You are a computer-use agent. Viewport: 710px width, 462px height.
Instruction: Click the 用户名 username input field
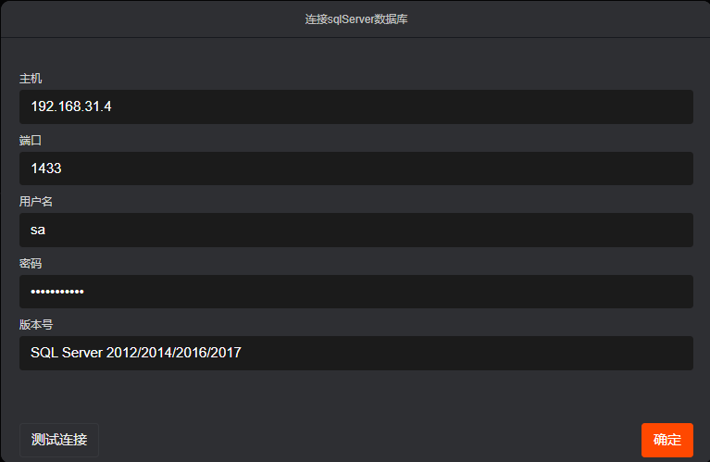click(x=355, y=230)
